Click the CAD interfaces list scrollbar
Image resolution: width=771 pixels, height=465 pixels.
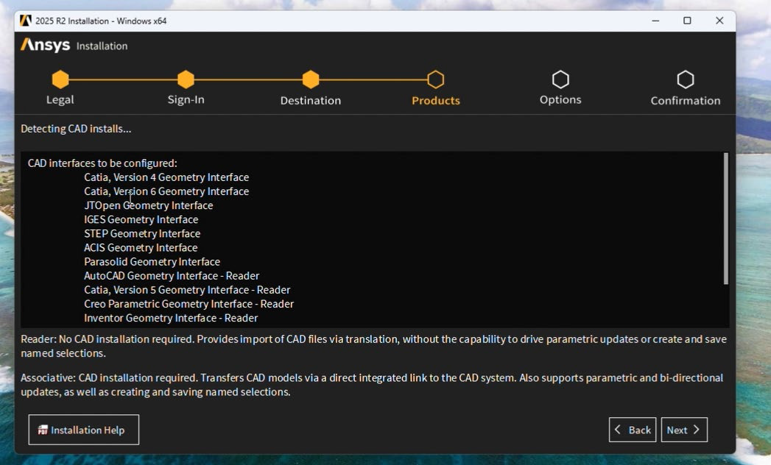pos(725,219)
